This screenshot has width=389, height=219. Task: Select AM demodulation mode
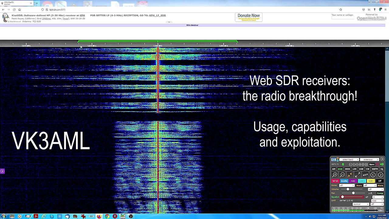[334, 169]
